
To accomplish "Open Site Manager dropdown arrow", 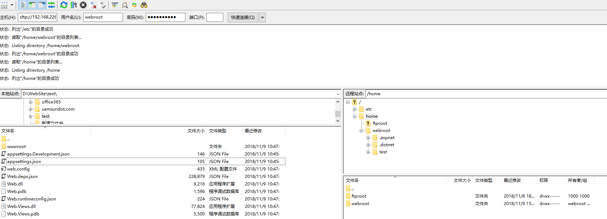I will (x=12, y=5).
